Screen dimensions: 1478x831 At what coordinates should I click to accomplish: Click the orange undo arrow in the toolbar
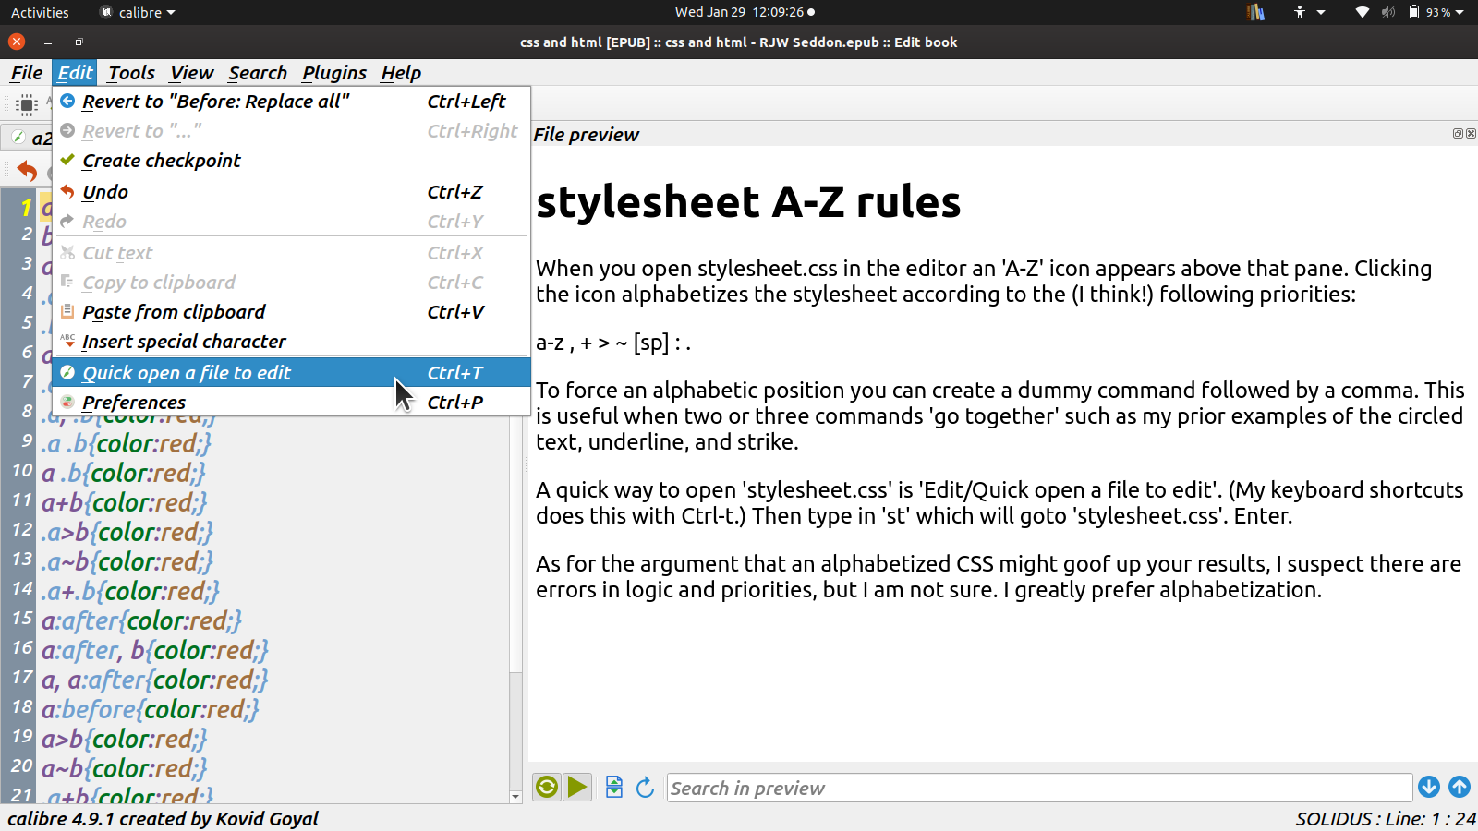click(27, 171)
